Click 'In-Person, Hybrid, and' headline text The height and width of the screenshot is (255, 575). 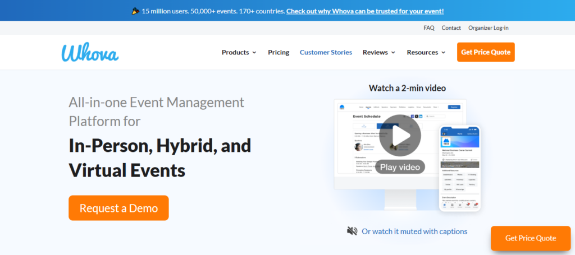point(160,146)
